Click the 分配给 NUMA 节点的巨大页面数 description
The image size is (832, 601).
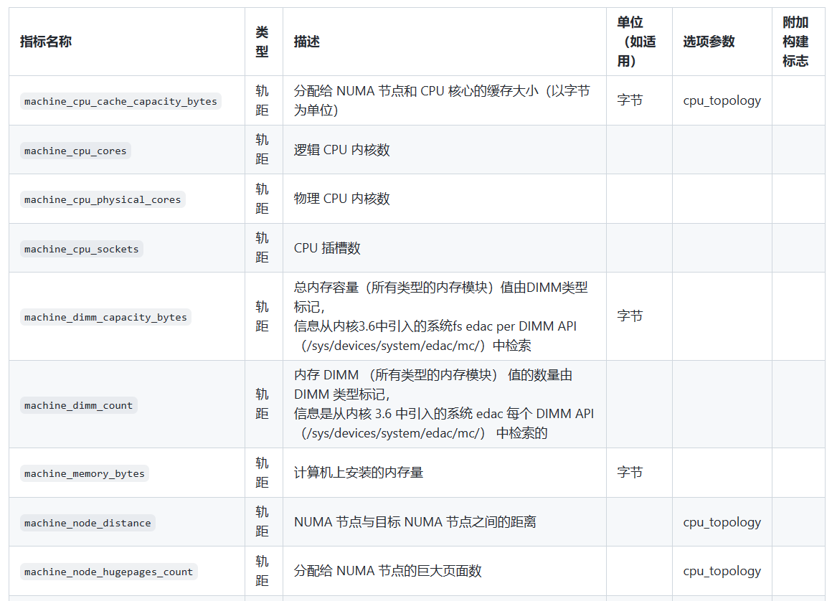point(388,572)
